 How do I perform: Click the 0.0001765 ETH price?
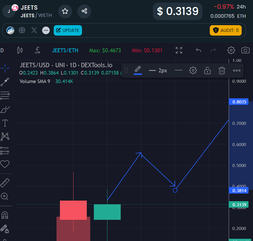click(x=228, y=16)
